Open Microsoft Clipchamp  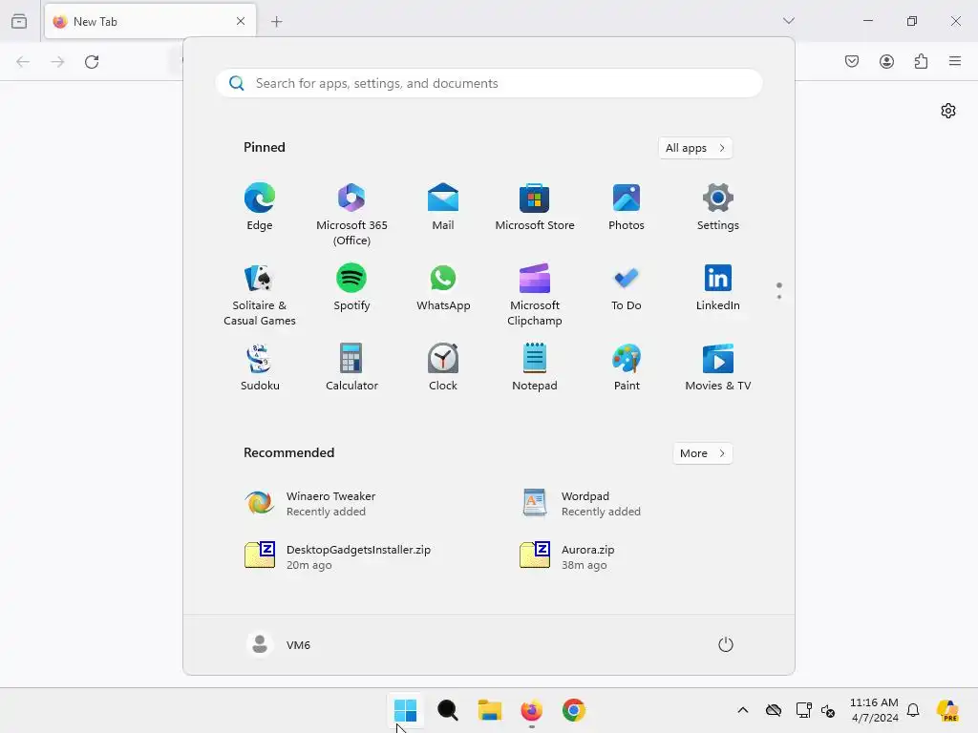(x=535, y=295)
